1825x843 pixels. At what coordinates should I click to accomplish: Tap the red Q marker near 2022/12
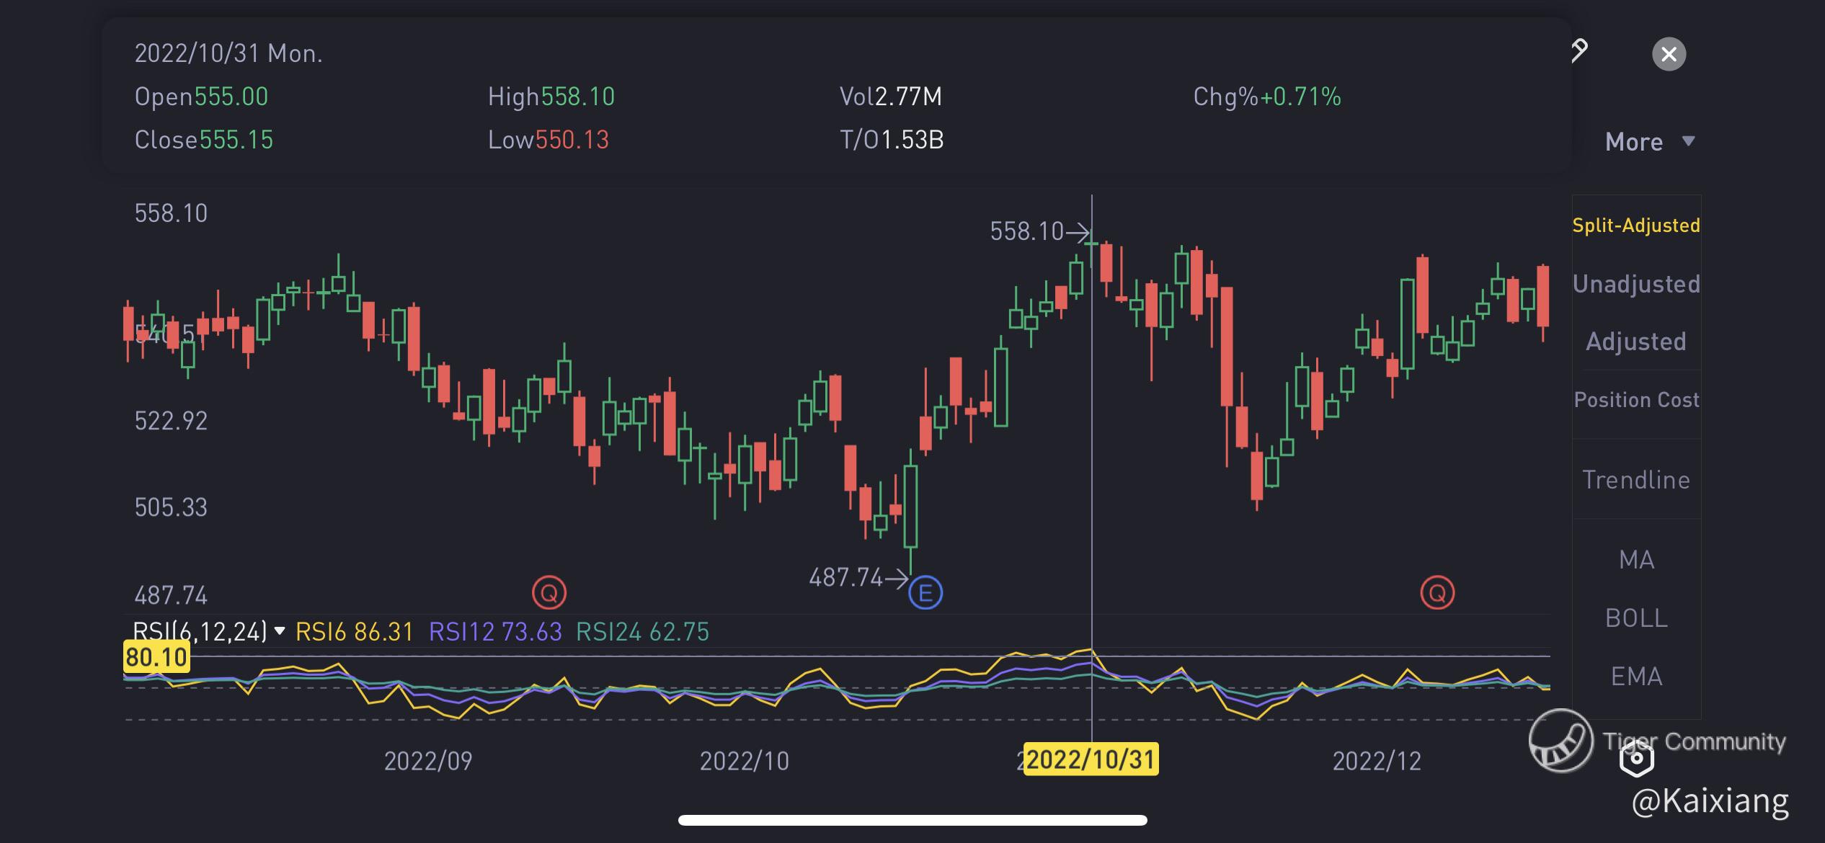click(1437, 593)
